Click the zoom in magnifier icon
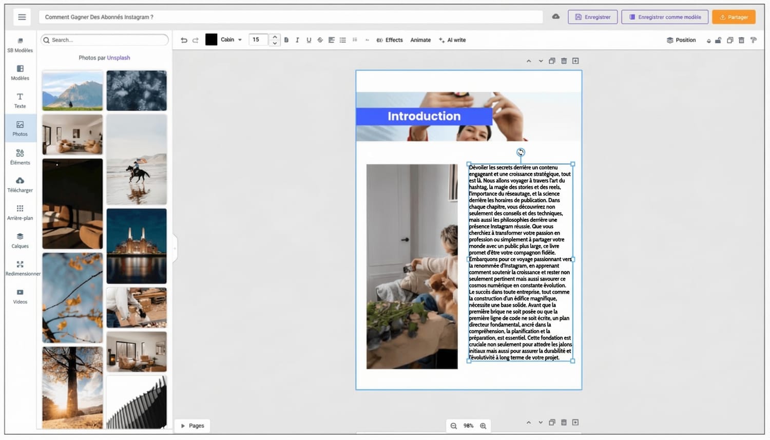770x440 pixels. [x=483, y=426]
